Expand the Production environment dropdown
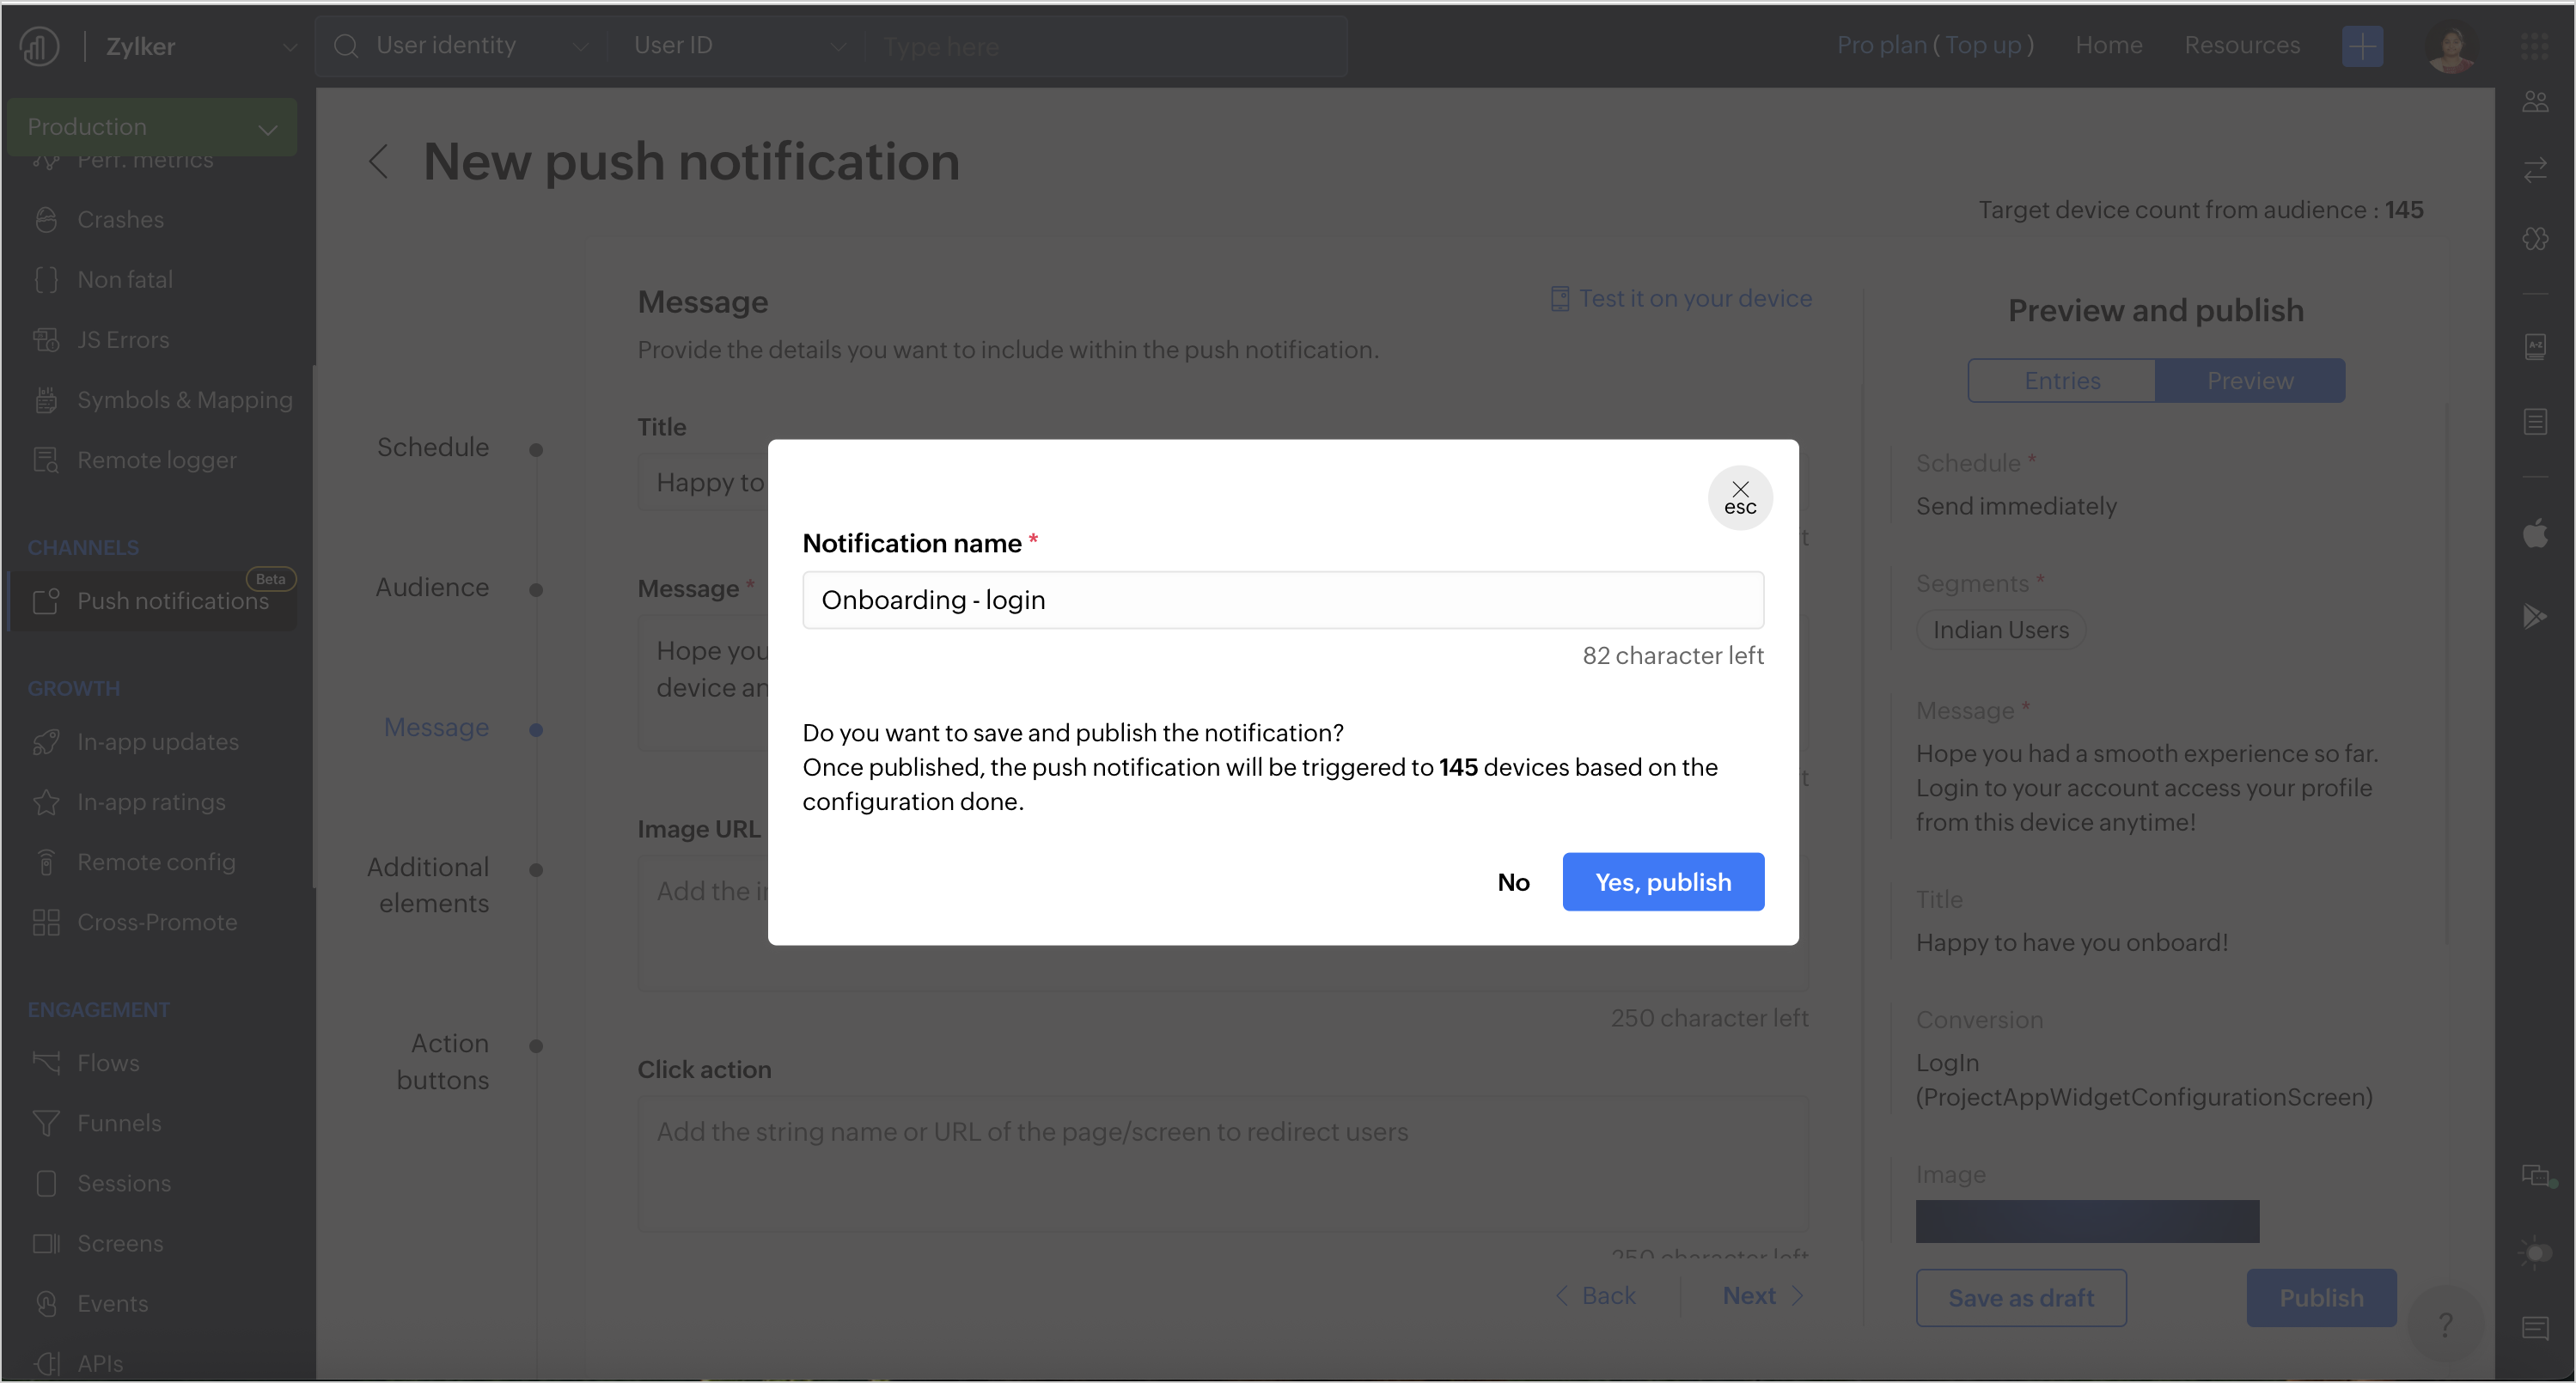 click(152, 126)
